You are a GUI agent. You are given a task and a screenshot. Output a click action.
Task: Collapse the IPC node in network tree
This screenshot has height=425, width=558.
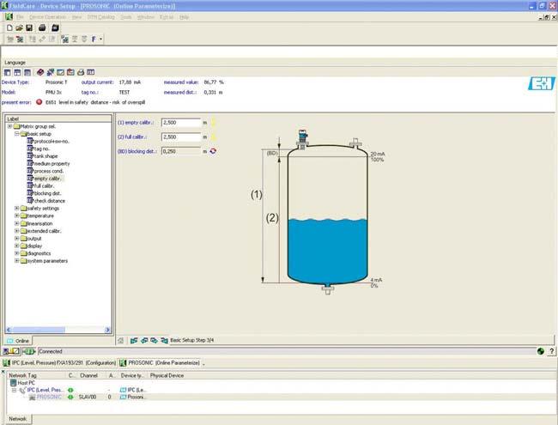(x=14, y=390)
